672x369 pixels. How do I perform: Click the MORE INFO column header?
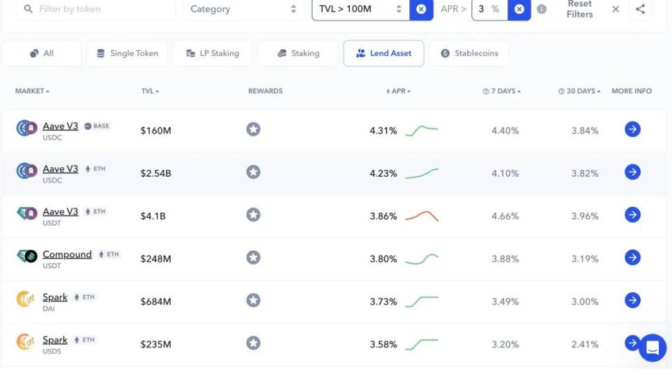632,91
